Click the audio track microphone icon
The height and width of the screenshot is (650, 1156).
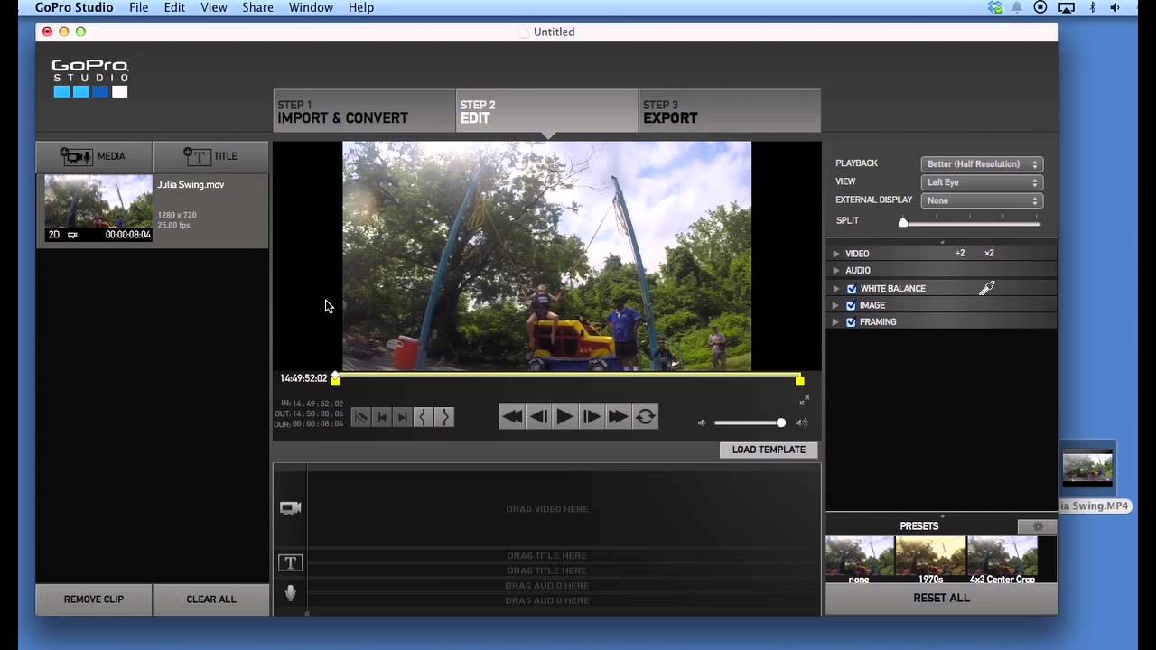coord(290,593)
